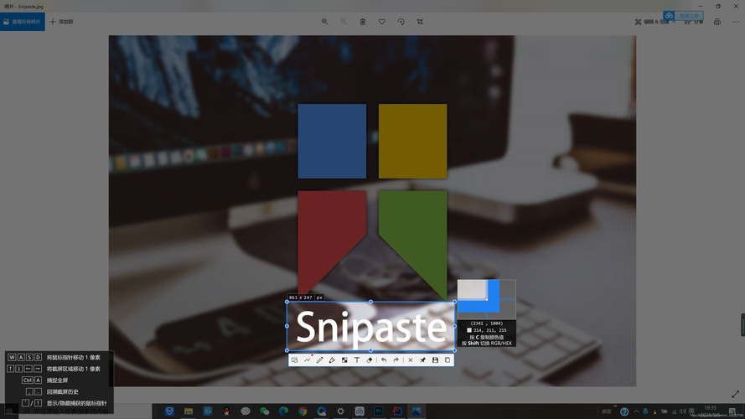Select the rectangle/ellipse shape tool in Snipaste toolbar
The image size is (745, 419).
[295, 360]
